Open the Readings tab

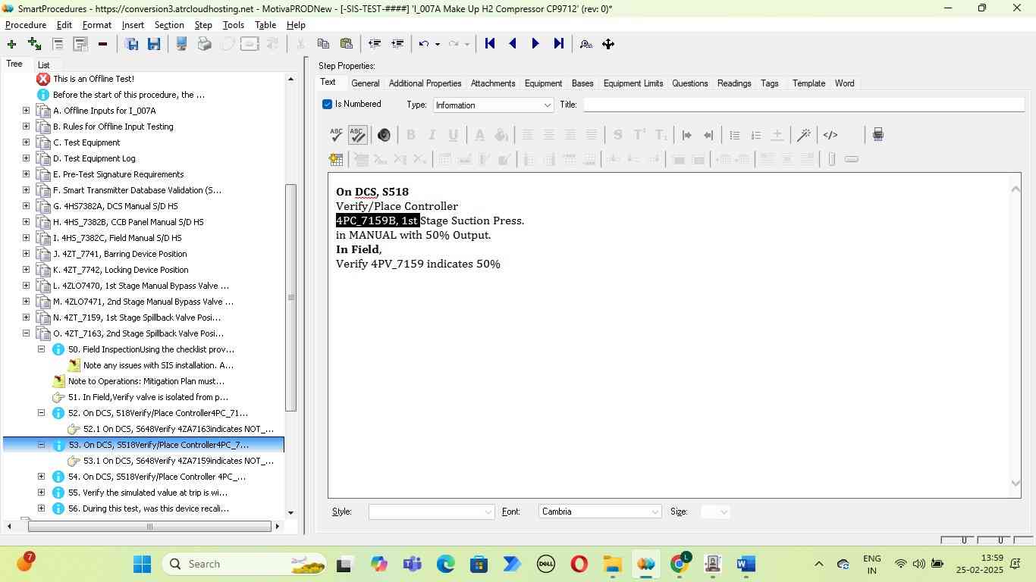pyautogui.click(x=734, y=83)
